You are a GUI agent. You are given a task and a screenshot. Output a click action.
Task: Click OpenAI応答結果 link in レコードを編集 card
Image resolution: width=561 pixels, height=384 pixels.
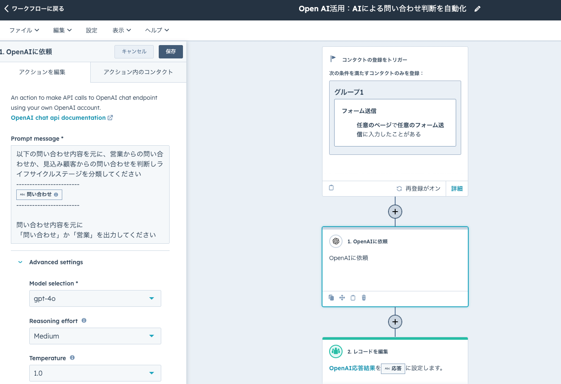352,368
